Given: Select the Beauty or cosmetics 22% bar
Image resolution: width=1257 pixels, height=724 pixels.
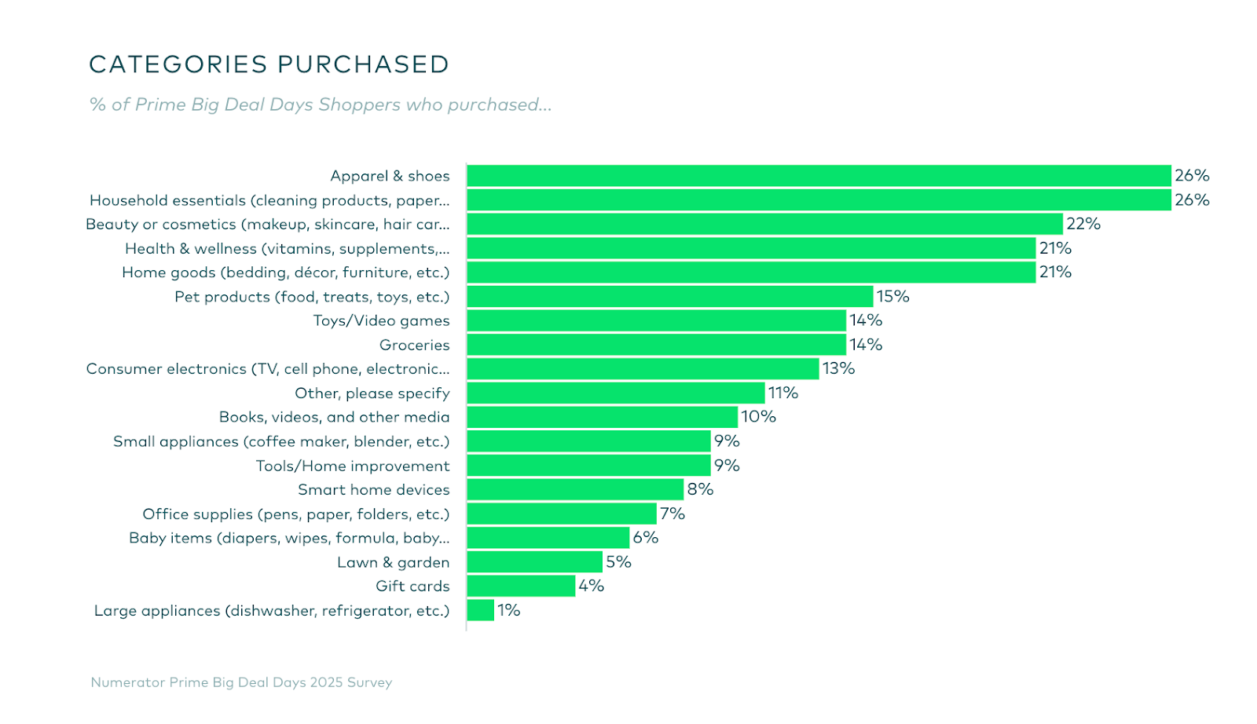Looking at the screenshot, I should [764, 224].
